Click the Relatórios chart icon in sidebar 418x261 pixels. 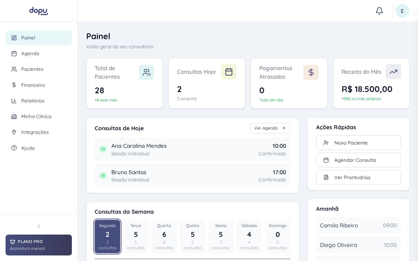(x=14, y=101)
